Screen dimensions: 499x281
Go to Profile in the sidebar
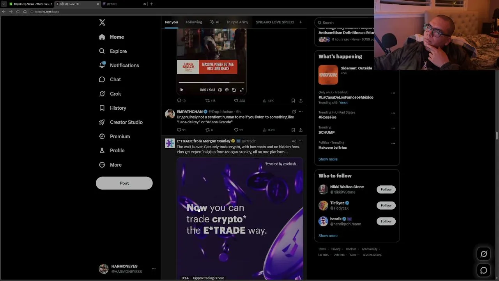click(112, 151)
